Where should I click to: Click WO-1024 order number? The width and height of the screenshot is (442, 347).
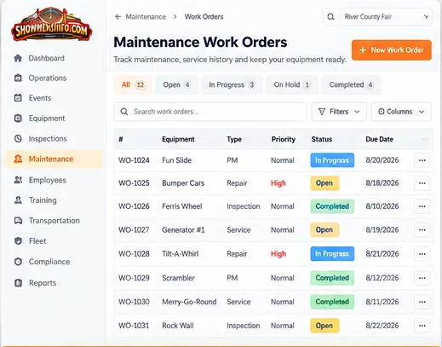134,160
